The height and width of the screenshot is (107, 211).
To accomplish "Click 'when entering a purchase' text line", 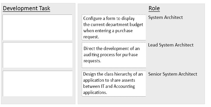I will coord(108,31).
